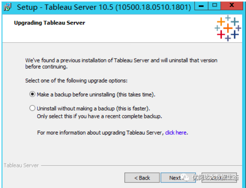
Task: Maximize the setup window
Action: click(214, 6)
